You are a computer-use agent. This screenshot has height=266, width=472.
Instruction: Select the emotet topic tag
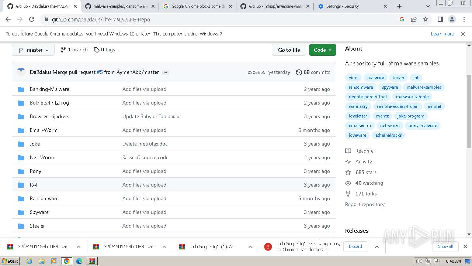(434, 106)
